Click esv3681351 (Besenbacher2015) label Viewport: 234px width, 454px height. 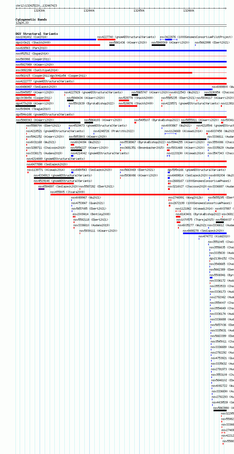tap(142, 148)
